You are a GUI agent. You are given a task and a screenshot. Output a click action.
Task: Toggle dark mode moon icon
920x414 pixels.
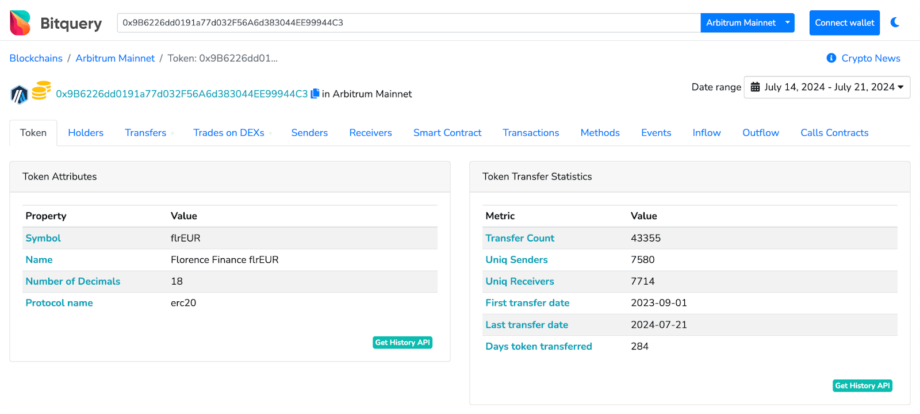[895, 22]
